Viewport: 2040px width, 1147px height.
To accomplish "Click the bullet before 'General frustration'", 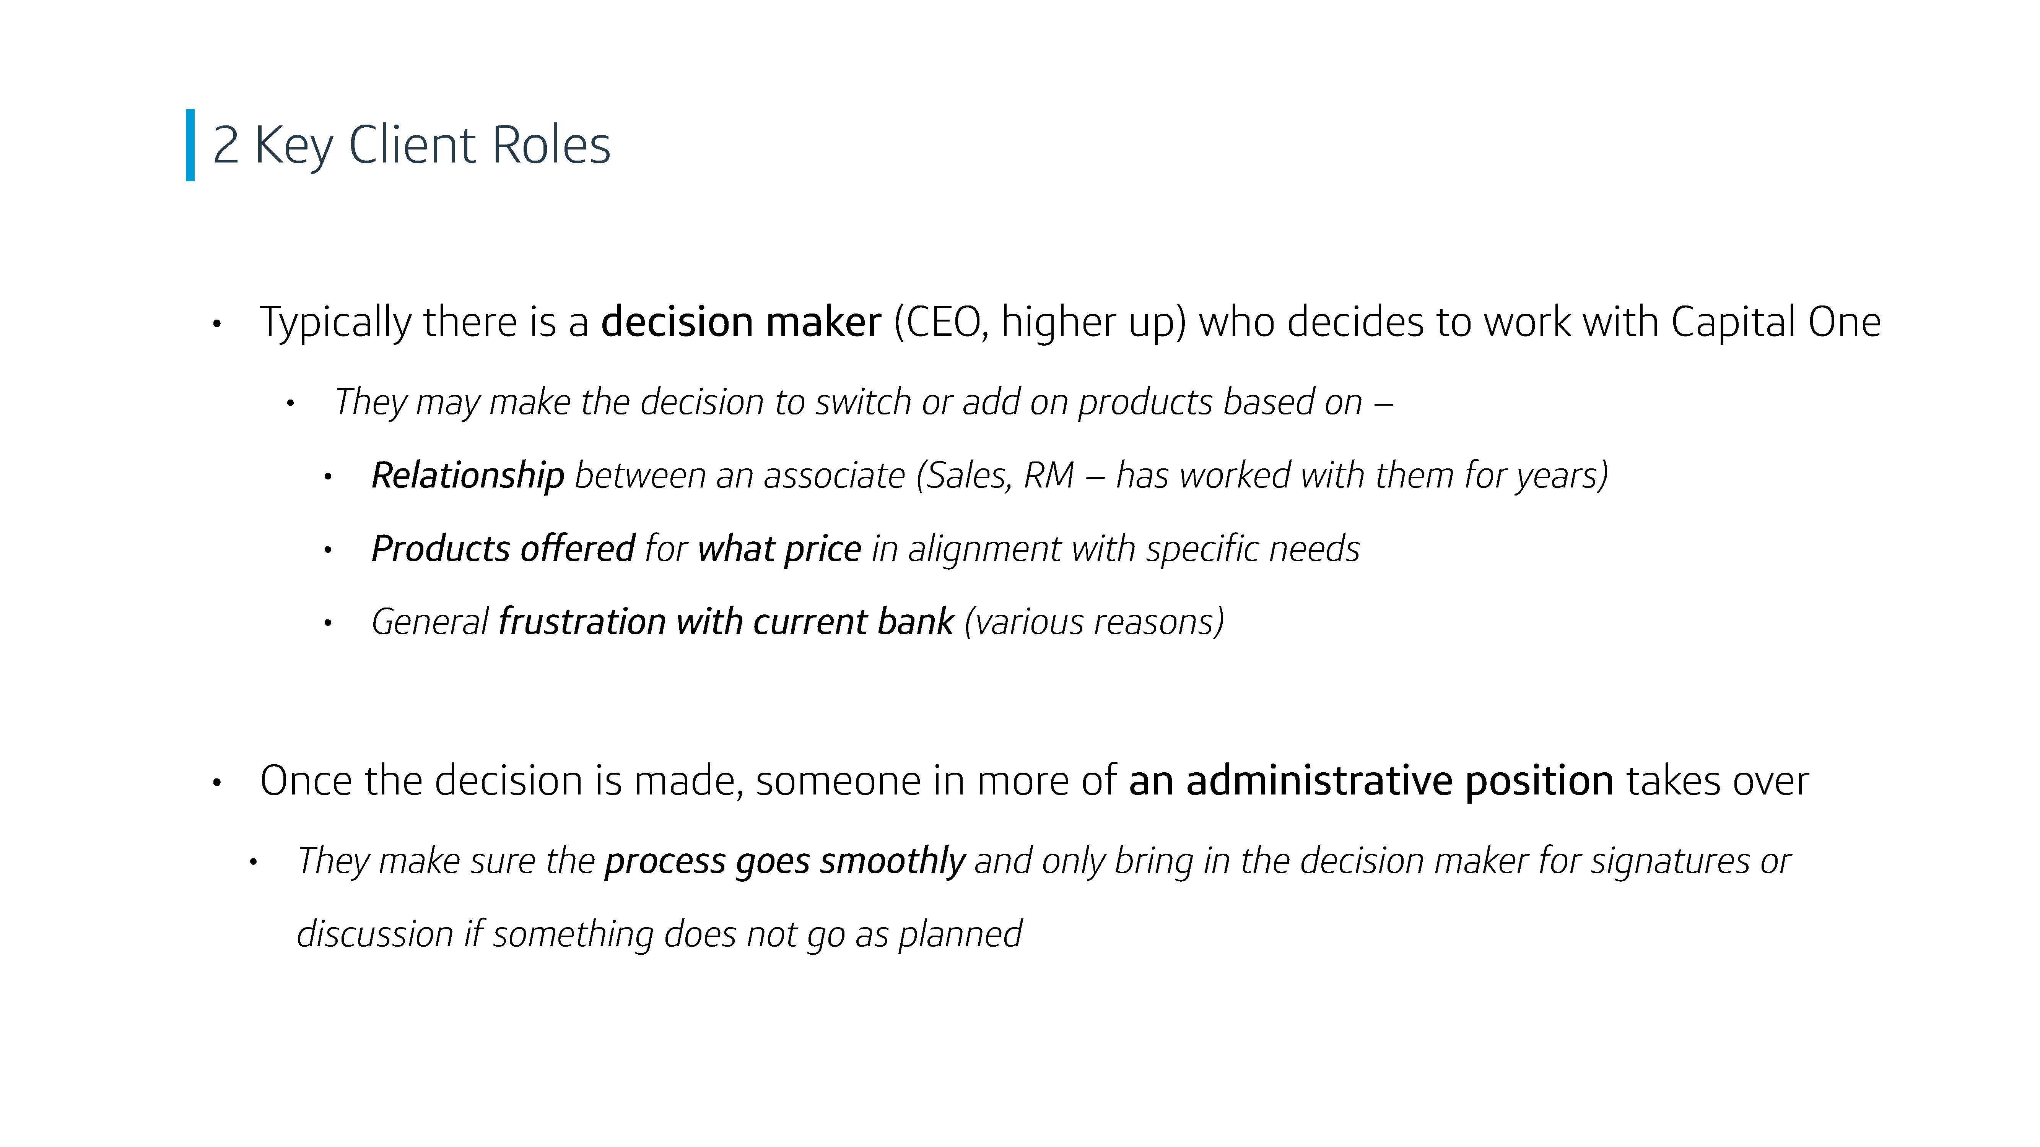I will [328, 624].
